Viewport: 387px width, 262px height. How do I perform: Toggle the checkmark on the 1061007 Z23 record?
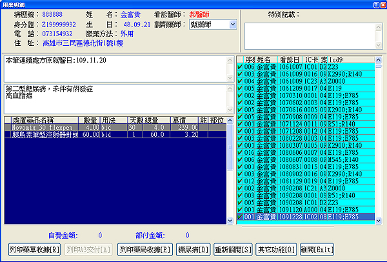pos(240,66)
